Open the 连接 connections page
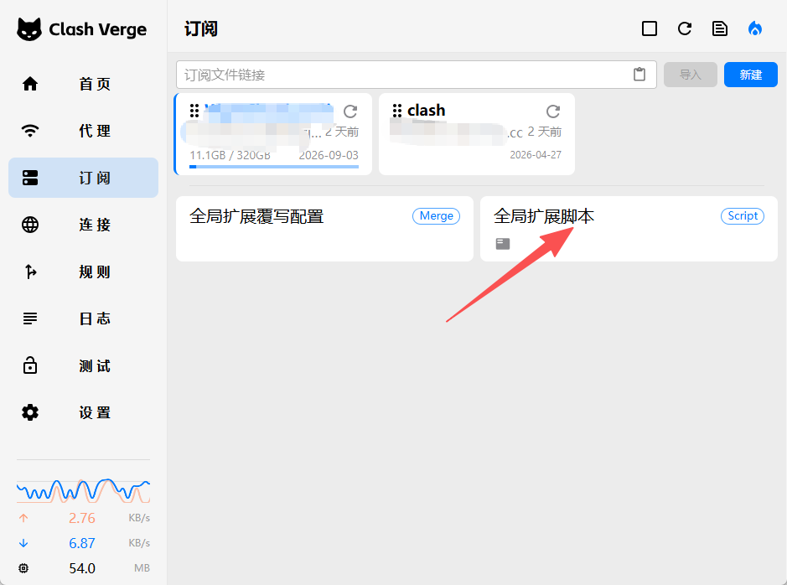The width and height of the screenshot is (787, 585). [x=83, y=225]
